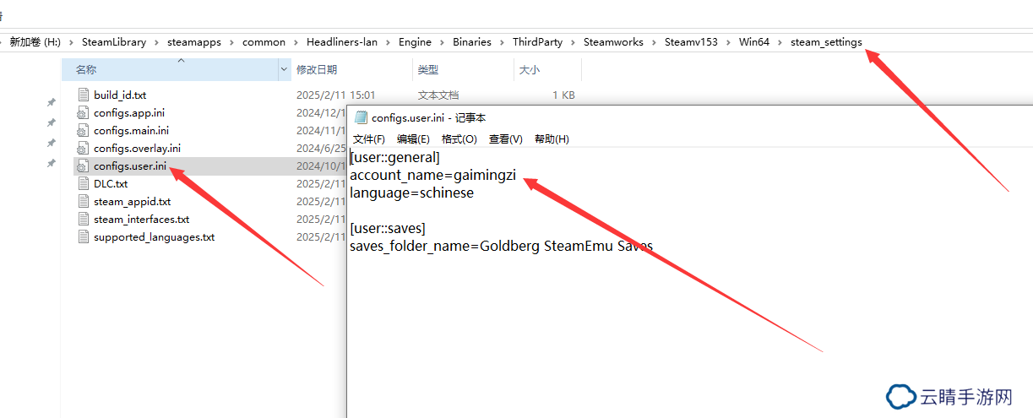Click the configs.app.ini file icon

(83, 113)
